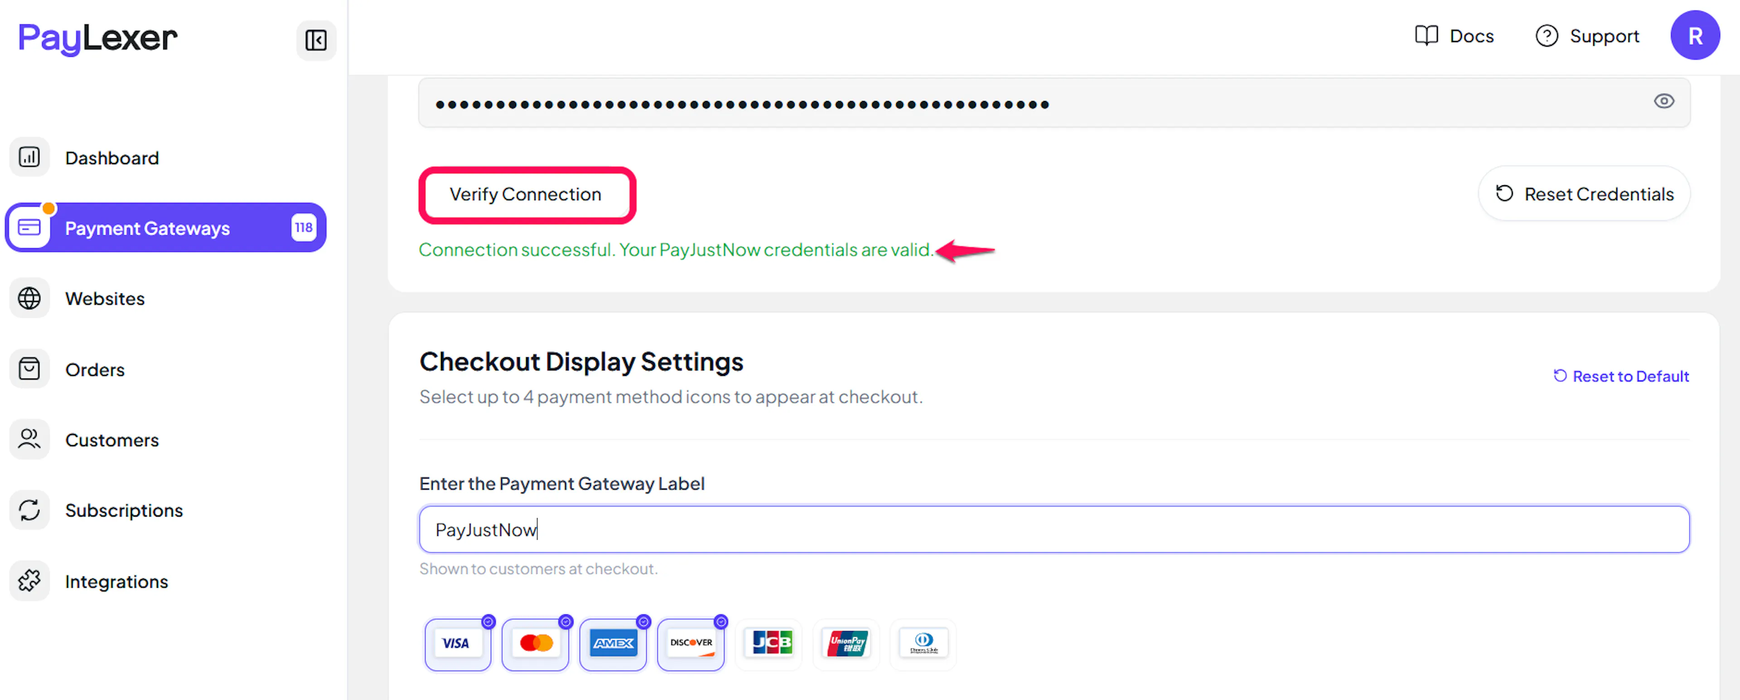
Task: Click the Payment Gateways card icon
Action: pos(29,227)
